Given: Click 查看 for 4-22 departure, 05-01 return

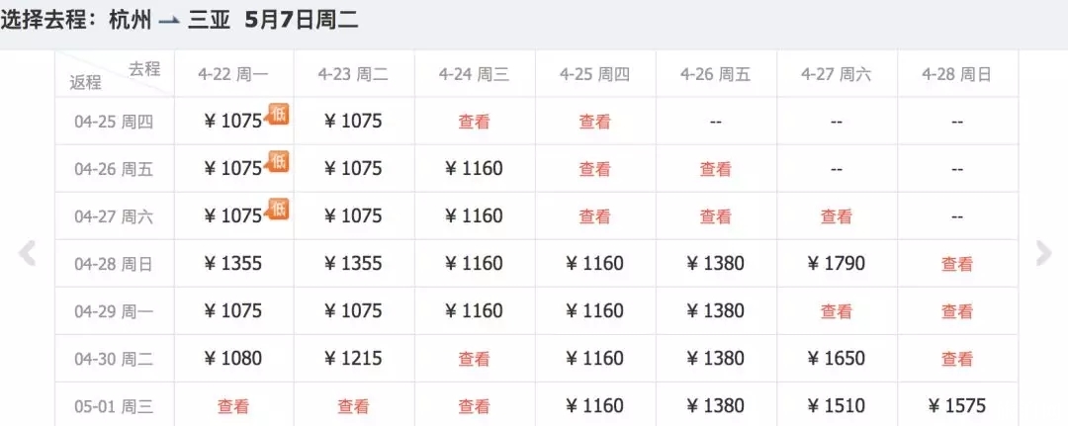Looking at the screenshot, I should 233,407.
